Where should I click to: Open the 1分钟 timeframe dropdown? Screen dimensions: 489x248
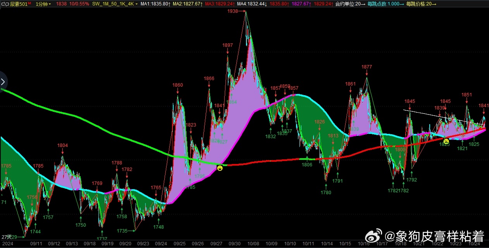[x=43, y=3]
